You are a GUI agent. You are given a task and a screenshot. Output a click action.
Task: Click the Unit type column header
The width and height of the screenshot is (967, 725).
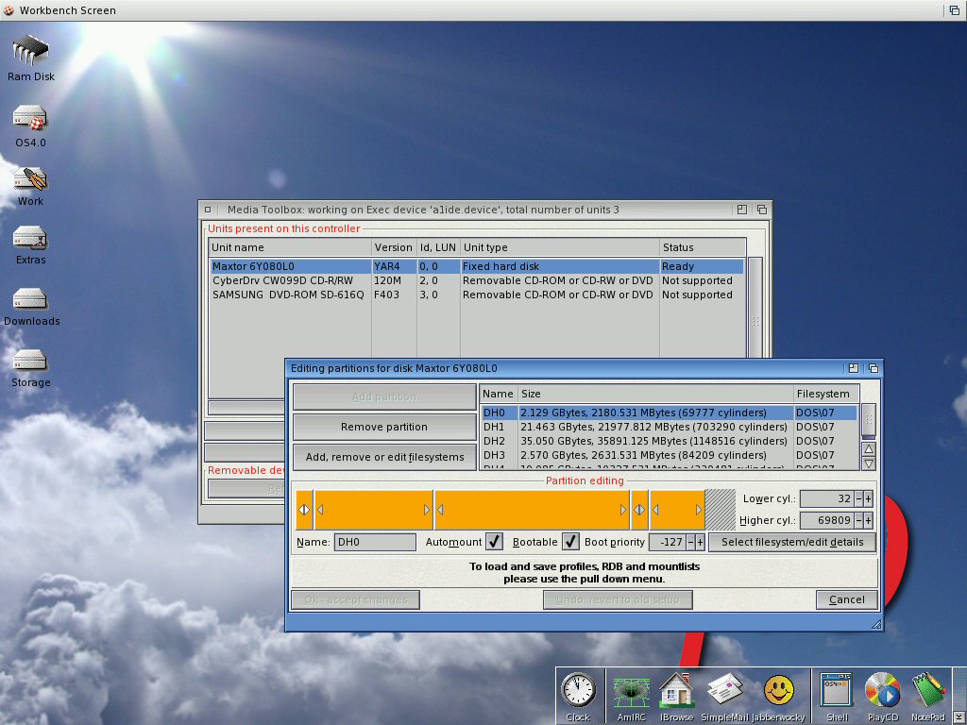(x=559, y=247)
